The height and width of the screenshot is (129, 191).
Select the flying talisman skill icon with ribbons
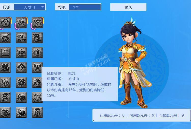[21, 23]
